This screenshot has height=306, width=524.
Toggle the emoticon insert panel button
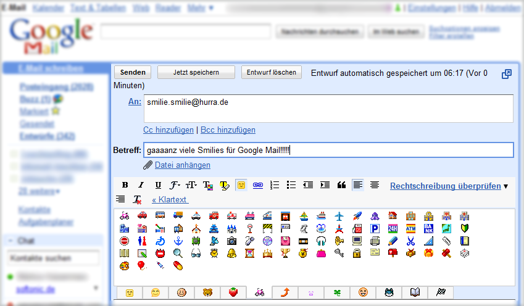pyautogui.click(x=241, y=185)
